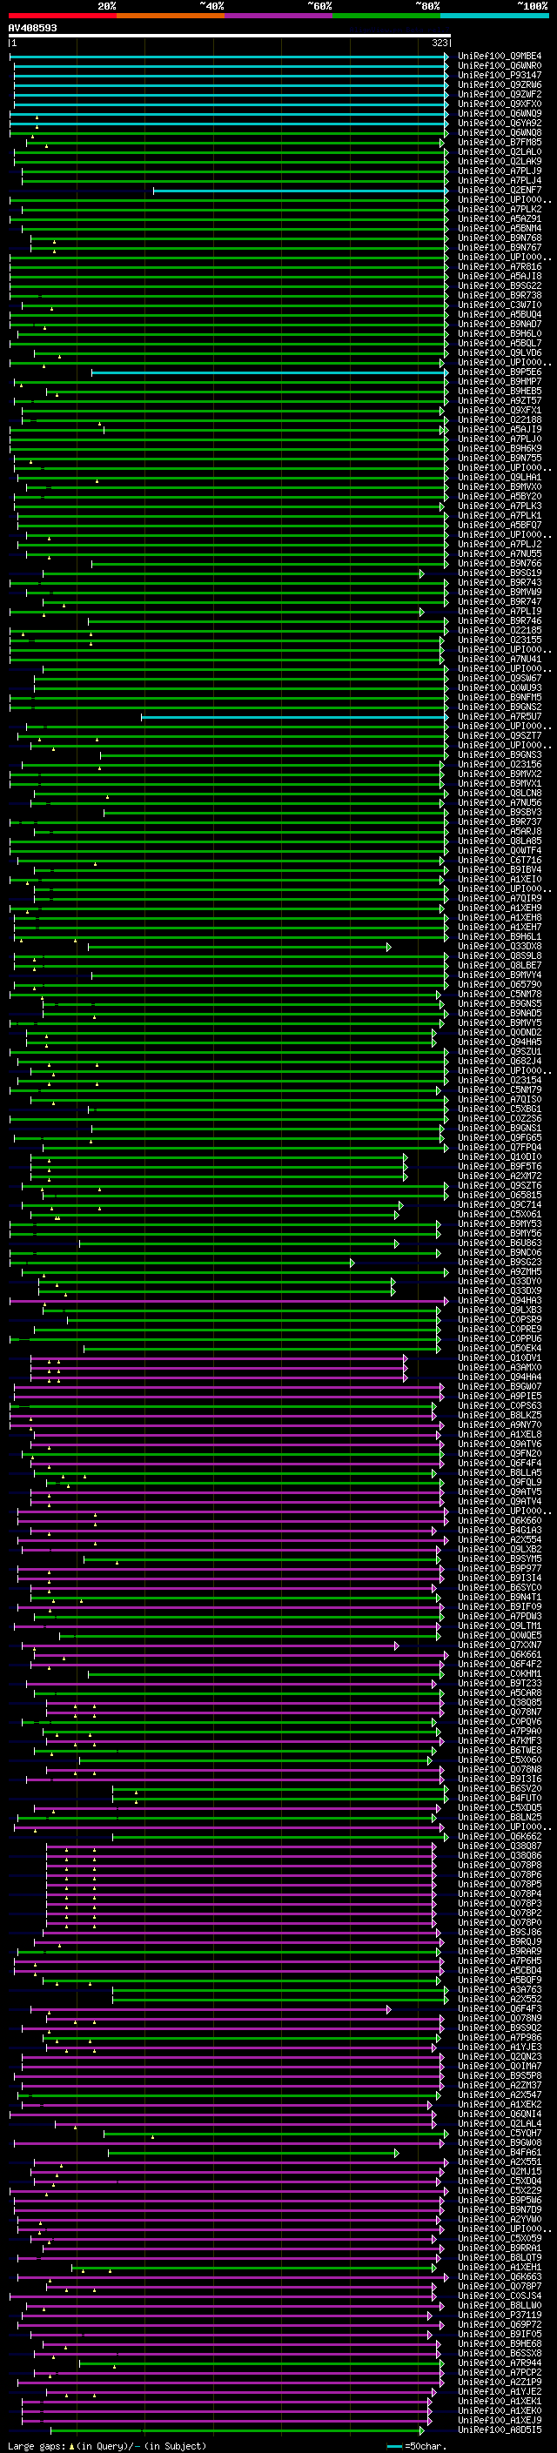Click the purple ~60% identity legend segment

point(279,16)
